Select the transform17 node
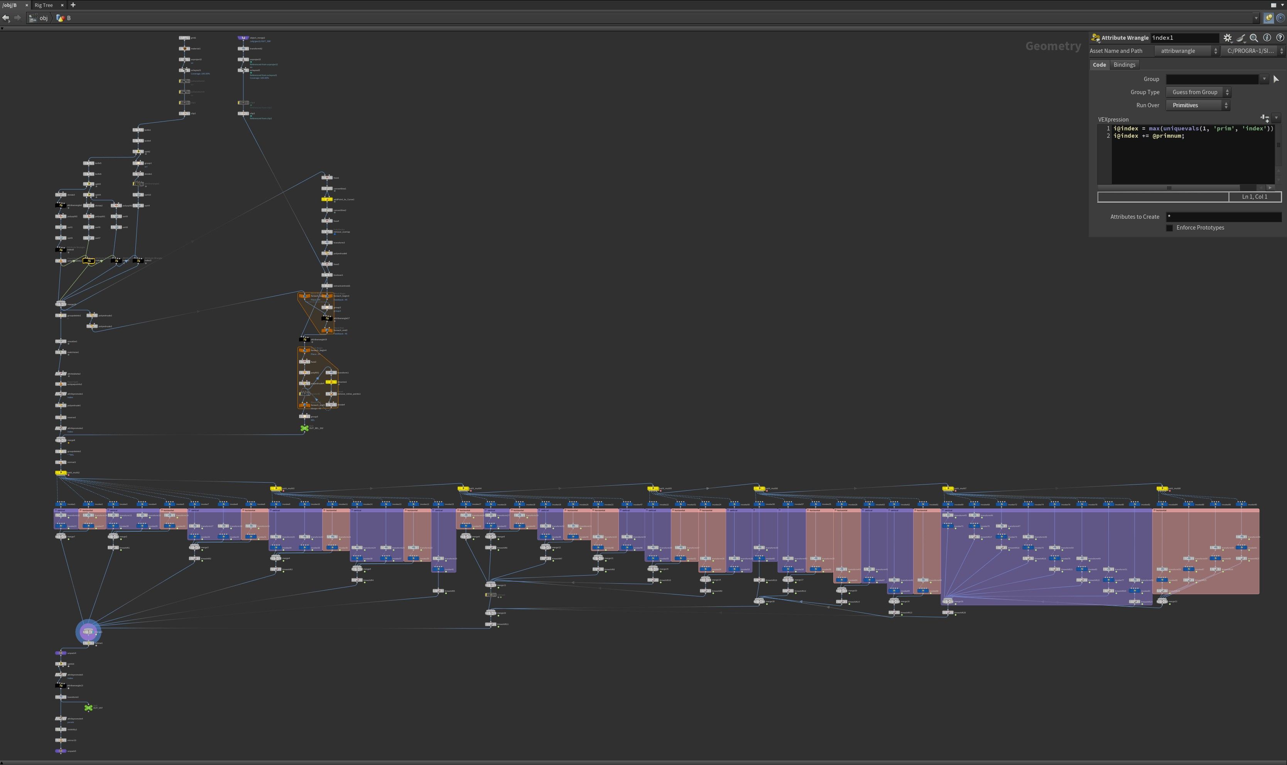Viewport: 1287px width, 765px height. 194,526
